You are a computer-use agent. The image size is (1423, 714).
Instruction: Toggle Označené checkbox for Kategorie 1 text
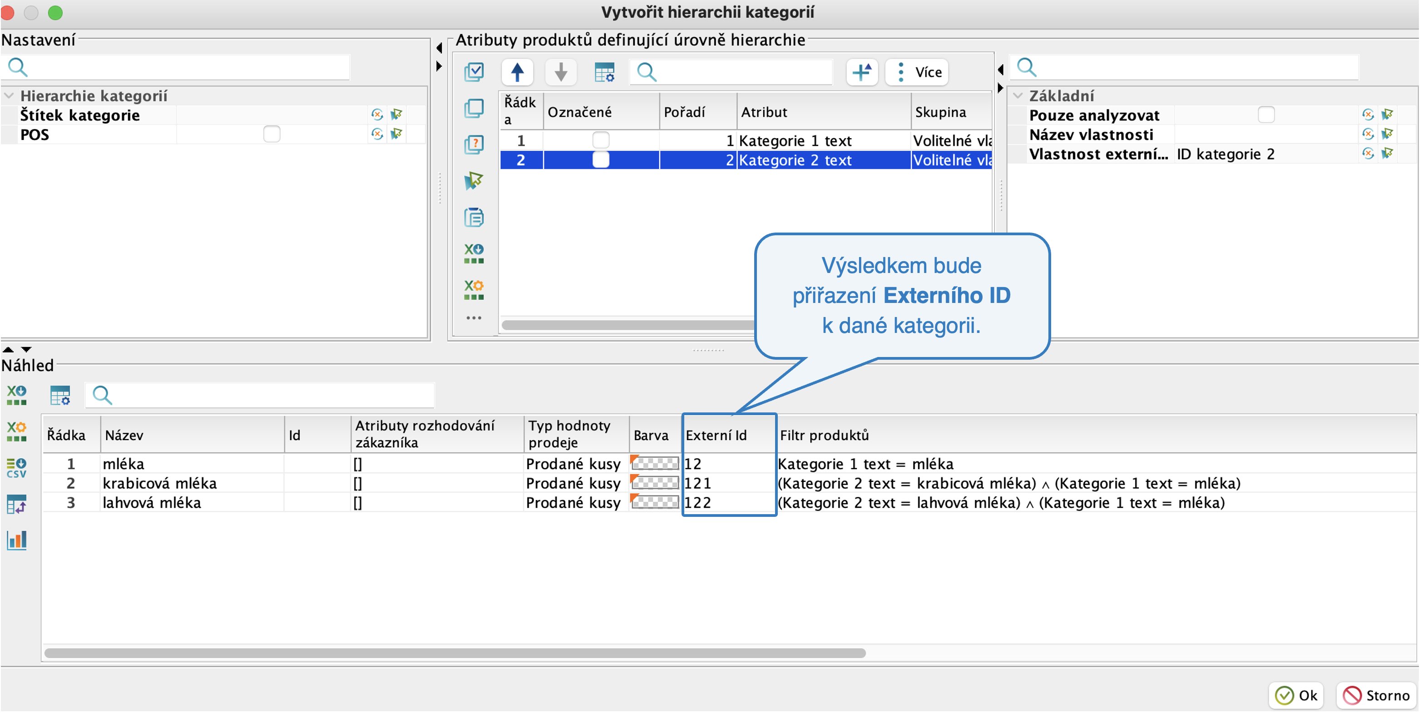click(x=600, y=140)
